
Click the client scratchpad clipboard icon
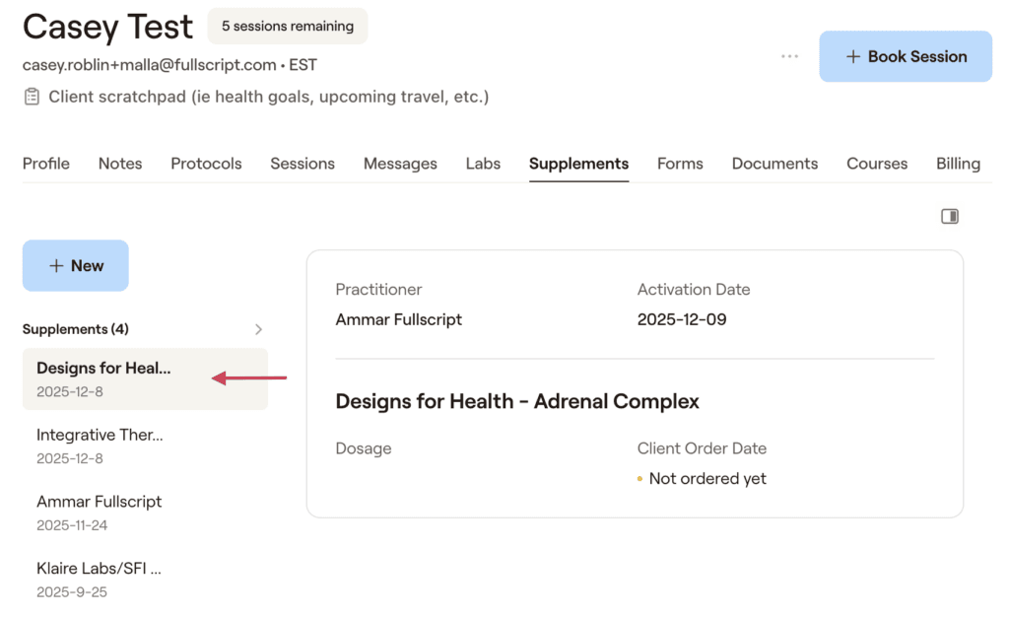32,97
